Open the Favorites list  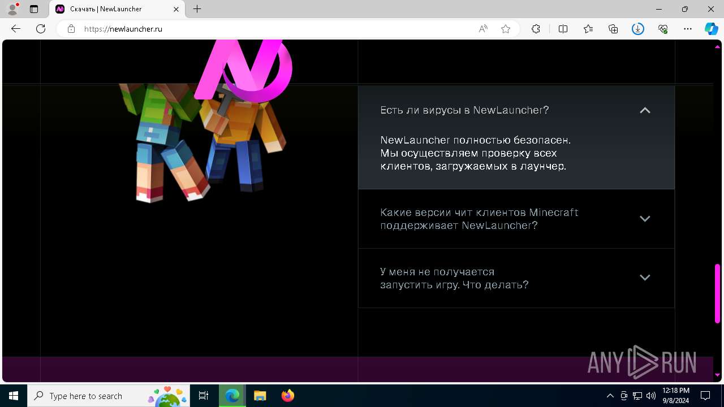click(x=588, y=29)
